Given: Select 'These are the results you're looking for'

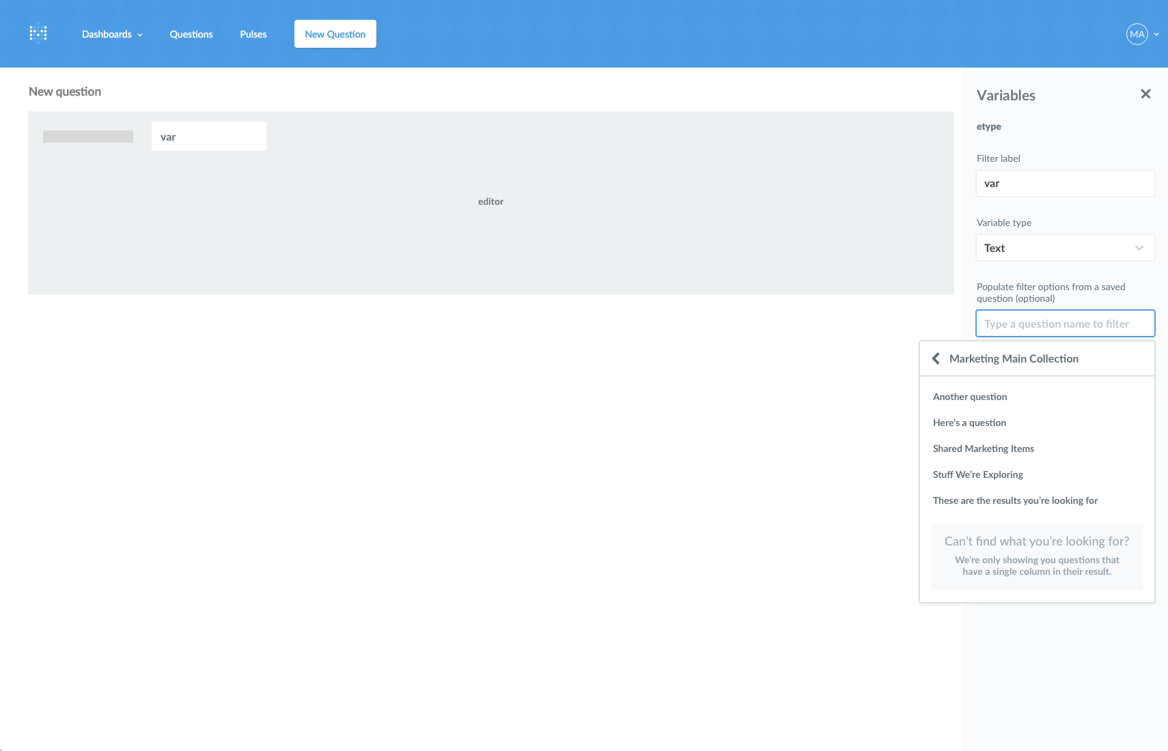Looking at the screenshot, I should point(1015,500).
